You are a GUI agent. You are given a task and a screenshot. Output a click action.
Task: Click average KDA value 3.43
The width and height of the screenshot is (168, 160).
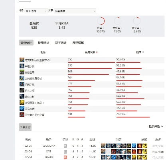[62, 28]
